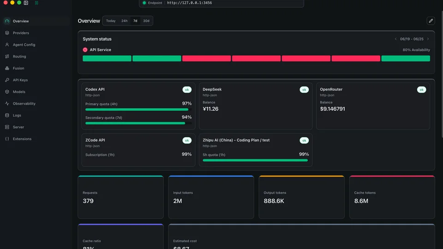Open Routing in the sidebar

[x=36, y=56]
